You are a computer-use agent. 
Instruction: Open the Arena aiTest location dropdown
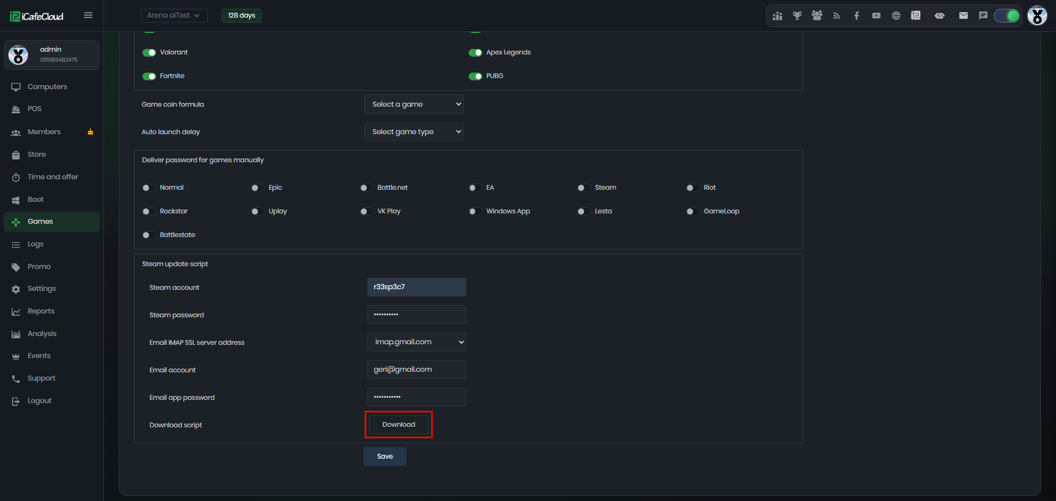tap(174, 15)
